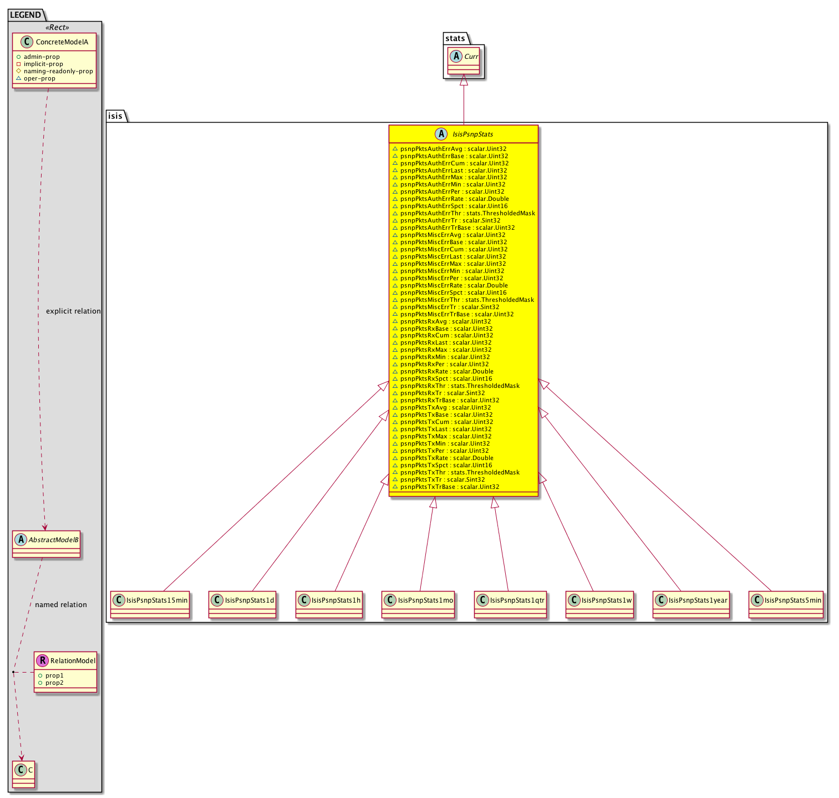Click the 'A' icon of the Curr class

(456, 56)
